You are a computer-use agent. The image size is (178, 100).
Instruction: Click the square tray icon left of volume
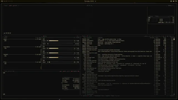pyautogui.click(x=171, y=1)
